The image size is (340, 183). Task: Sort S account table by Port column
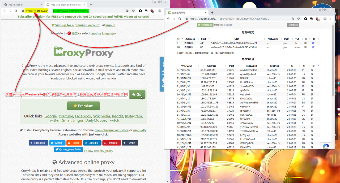(x=232, y=66)
